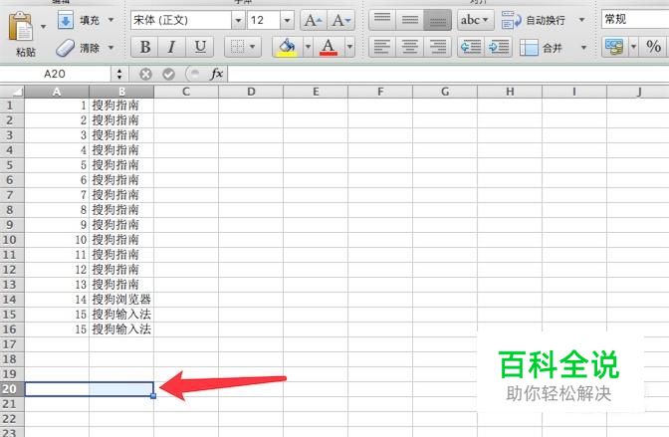
Task: Select column A header
Action: coord(57,92)
